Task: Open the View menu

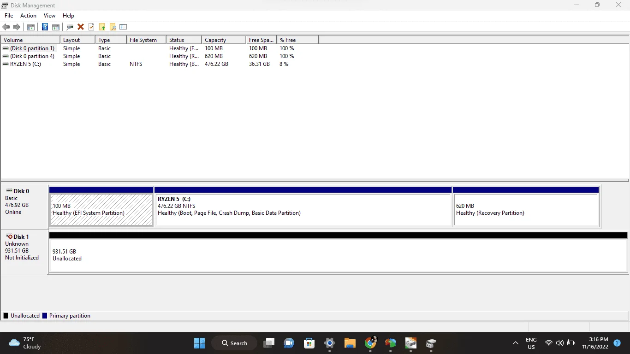Action: coord(49,16)
